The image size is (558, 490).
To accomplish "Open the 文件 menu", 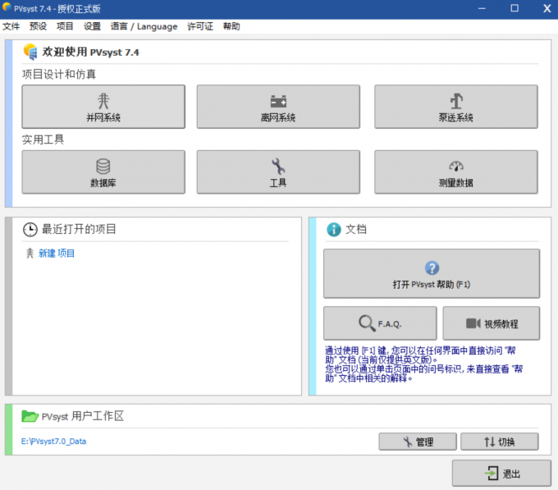I will coord(11,26).
